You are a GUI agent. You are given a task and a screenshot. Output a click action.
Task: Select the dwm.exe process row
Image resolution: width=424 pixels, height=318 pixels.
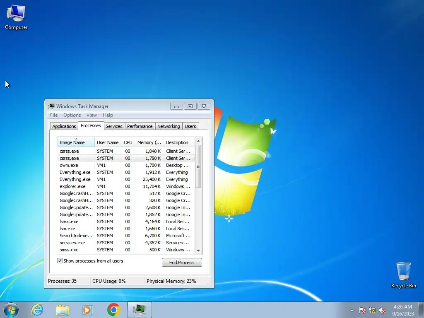click(x=126, y=165)
